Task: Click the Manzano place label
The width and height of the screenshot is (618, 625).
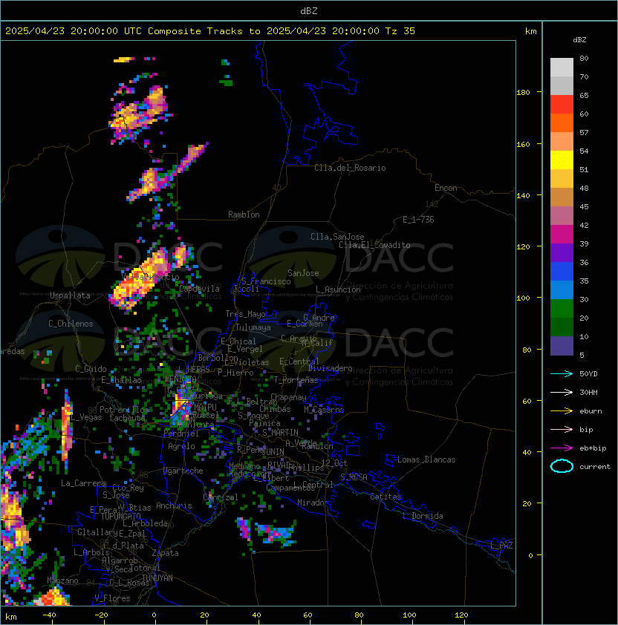Action: click(x=62, y=580)
